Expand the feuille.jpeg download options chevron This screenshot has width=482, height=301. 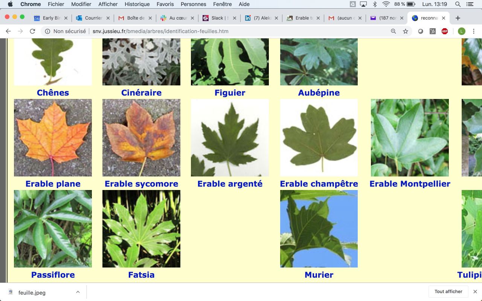(78, 292)
